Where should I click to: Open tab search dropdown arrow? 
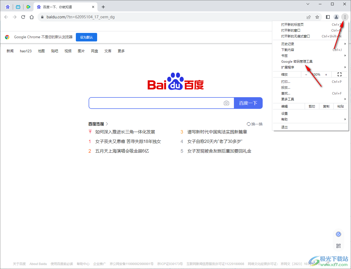point(308,4)
